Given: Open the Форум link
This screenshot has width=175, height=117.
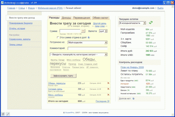Looking at the screenshot, I should coord(31,8).
